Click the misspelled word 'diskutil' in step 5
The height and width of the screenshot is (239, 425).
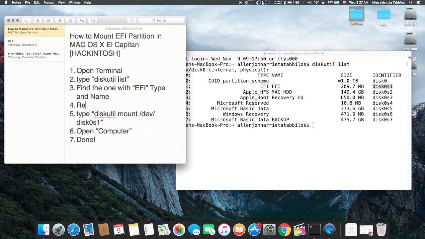click(105, 114)
